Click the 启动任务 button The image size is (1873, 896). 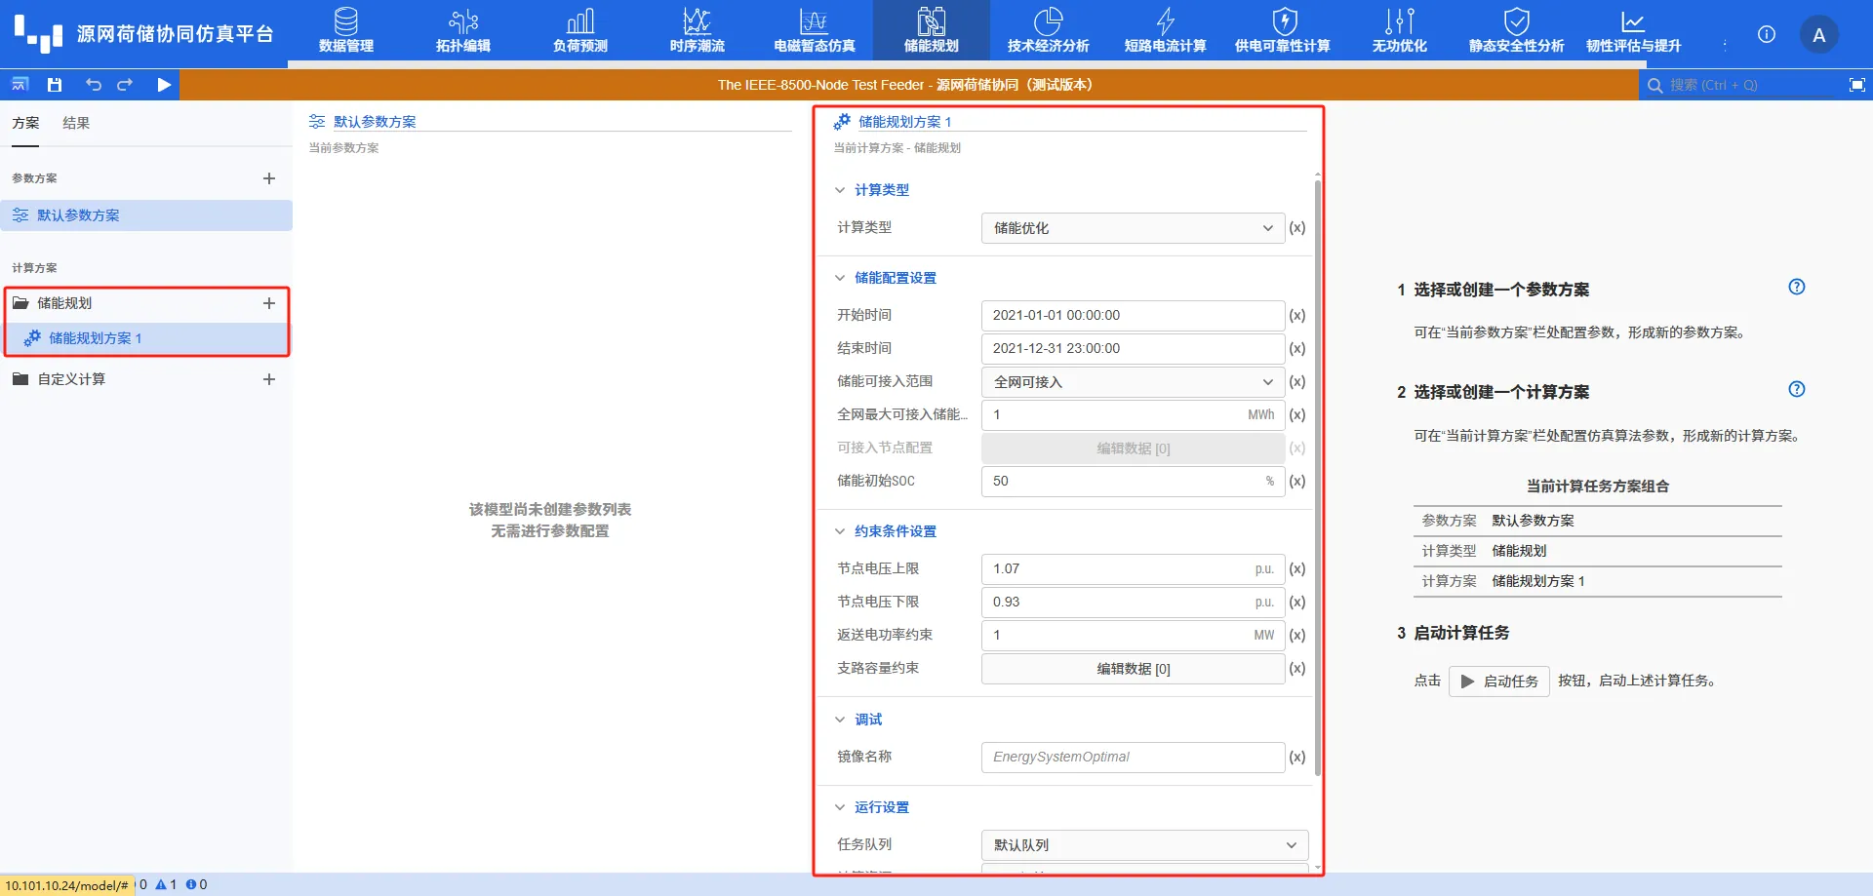1498,681
